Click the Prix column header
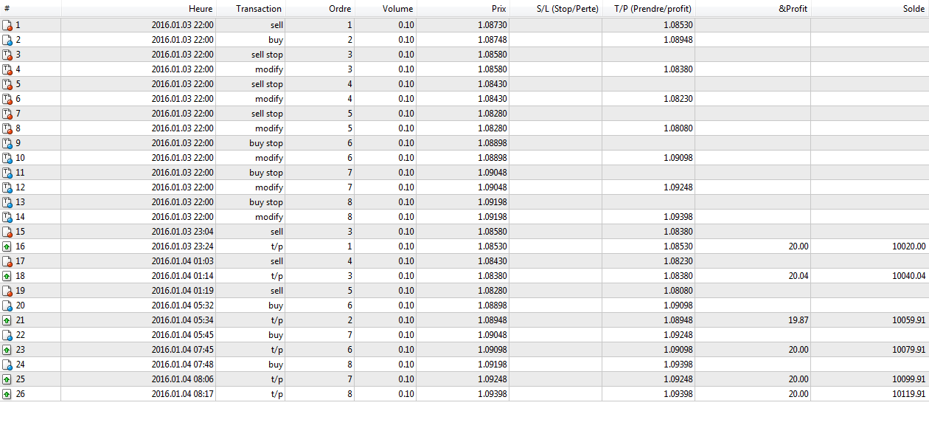 pyautogui.click(x=499, y=9)
